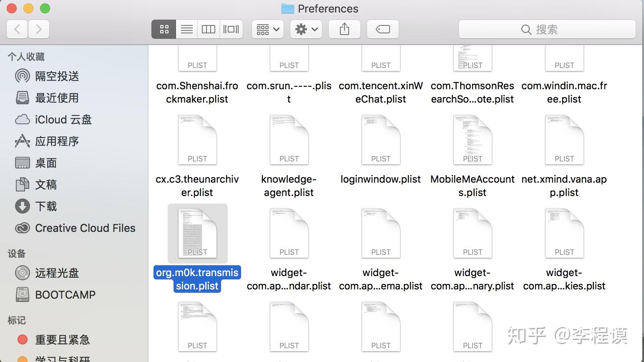This screenshot has width=644, height=362.
Task: Click the forward navigation arrow
Action: click(x=39, y=29)
